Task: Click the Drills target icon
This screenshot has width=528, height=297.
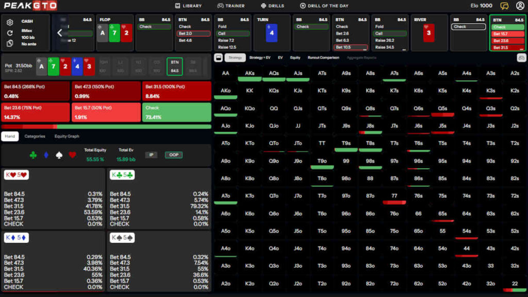Action: [x=263, y=6]
